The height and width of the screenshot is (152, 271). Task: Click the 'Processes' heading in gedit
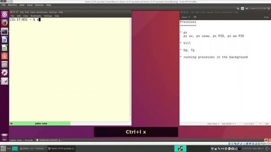click(188, 22)
